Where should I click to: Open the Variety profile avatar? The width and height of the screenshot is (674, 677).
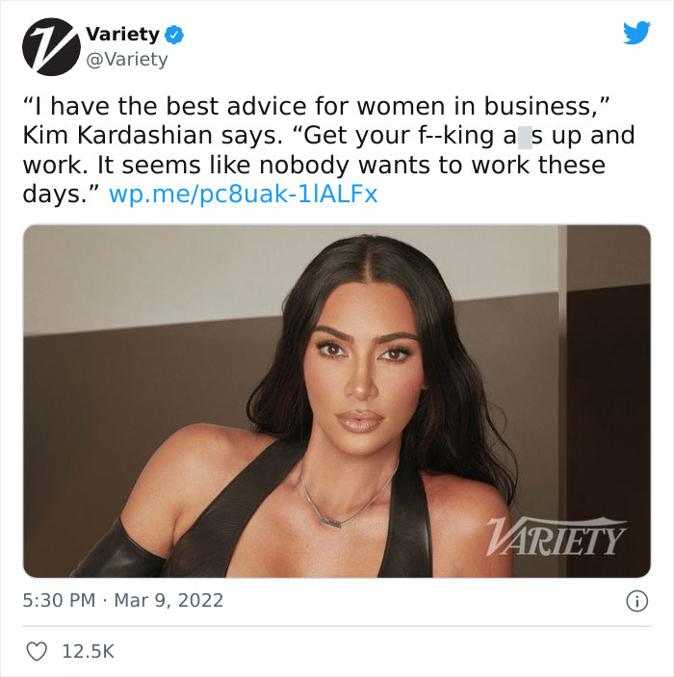pos(51,46)
